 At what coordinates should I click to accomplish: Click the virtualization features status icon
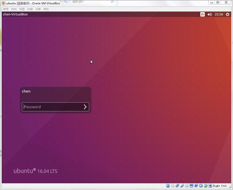tap(201, 186)
